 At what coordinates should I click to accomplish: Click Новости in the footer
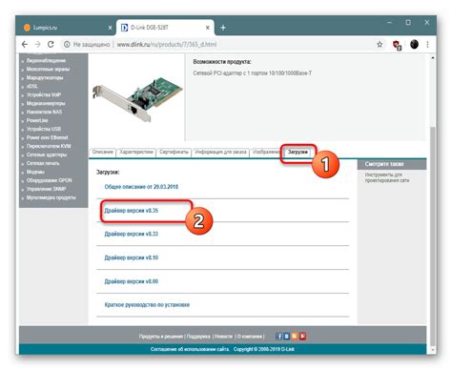coord(224,337)
